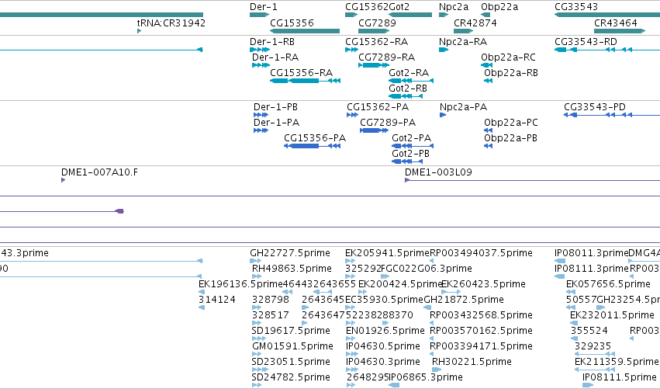
Task: Select the SD23051.5prime EST label
Action: [291, 362]
